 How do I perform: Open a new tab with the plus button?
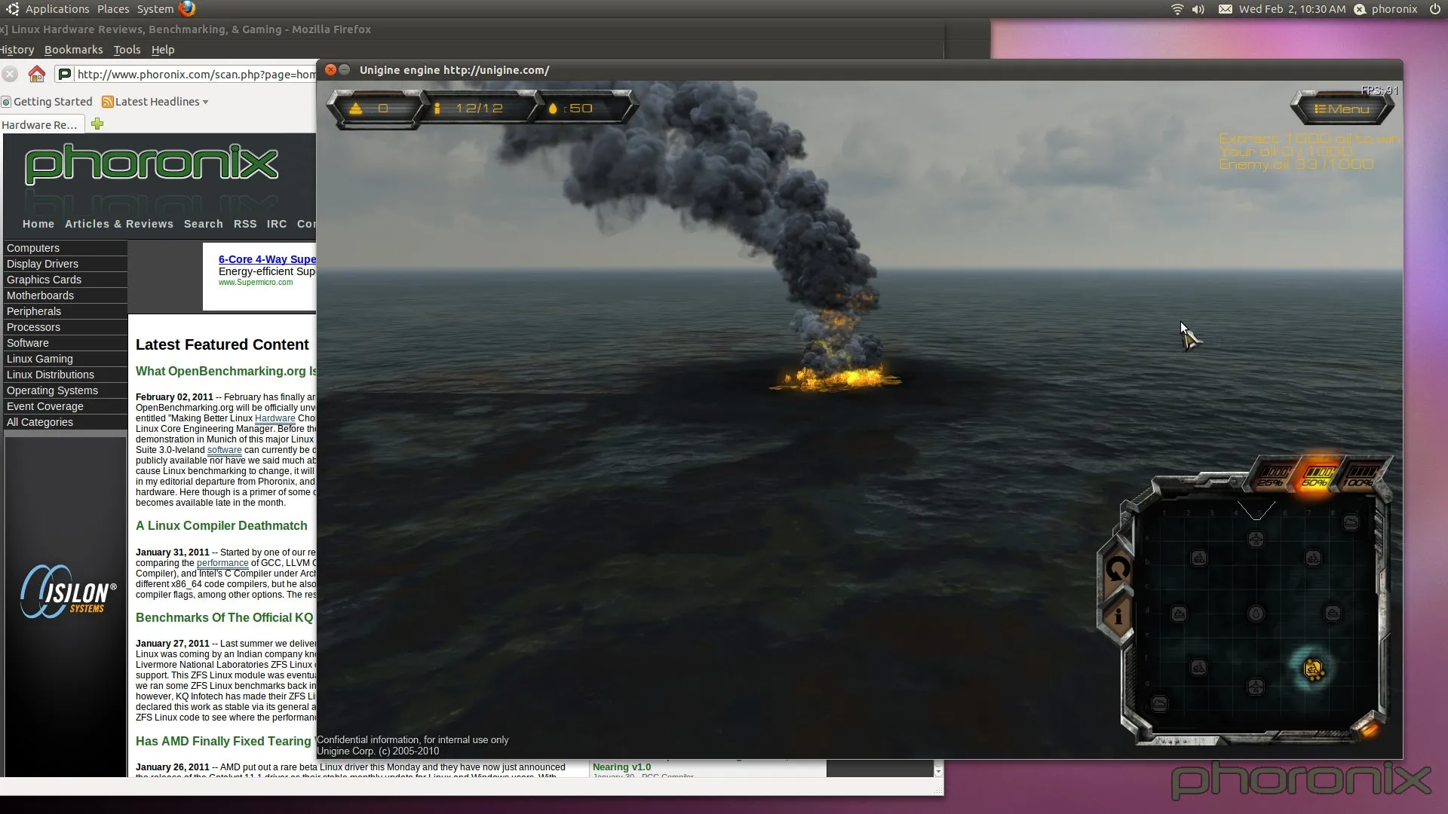point(97,124)
